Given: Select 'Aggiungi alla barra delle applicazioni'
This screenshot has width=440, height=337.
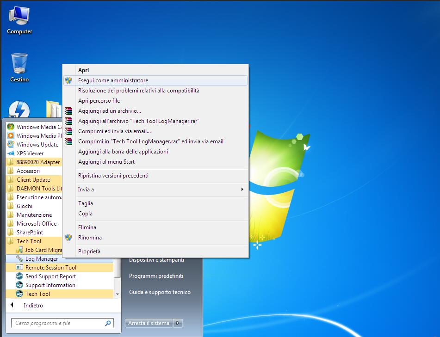Looking at the screenshot, I should pyautogui.click(x=155, y=152).
